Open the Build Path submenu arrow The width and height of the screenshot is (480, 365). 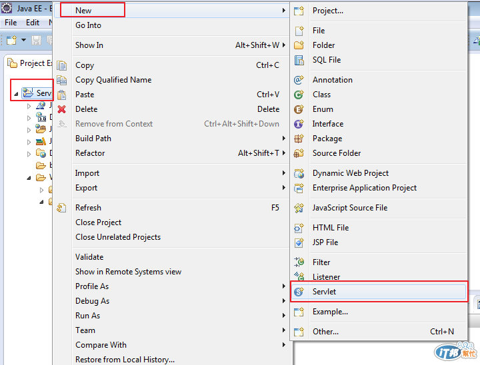click(x=284, y=139)
